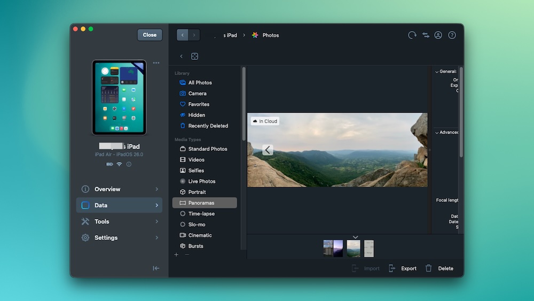Screen dimensions: 534x301
Task: Collapse the General section in info panel
Action: [437, 72]
